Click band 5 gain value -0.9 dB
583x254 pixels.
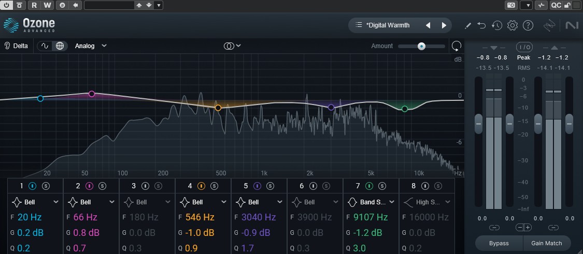255,233
